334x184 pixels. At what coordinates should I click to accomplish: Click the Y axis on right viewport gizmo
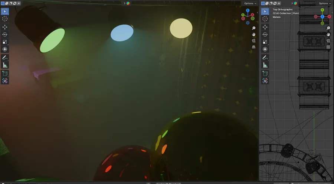(x=322, y=10)
